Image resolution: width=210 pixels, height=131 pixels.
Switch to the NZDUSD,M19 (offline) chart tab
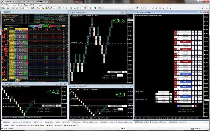[176, 122]
